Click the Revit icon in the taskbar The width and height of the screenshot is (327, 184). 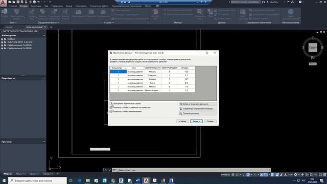[121, 180]
